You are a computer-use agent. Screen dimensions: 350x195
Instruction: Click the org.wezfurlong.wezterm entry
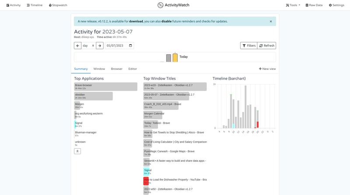tap(89, 115)
